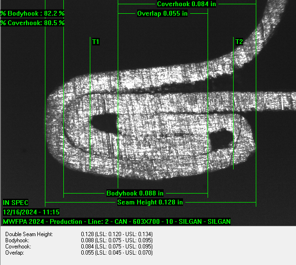Click the Bodyhook 0.088 in measurement label
Image resolution: width=296 pixels, height=265 pixels.
click(x=135, y=193)
